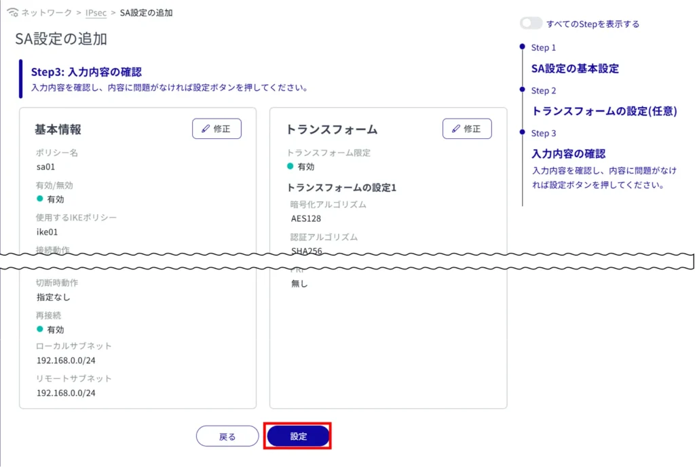This screenshot has height=467, width=695.
Task: Jump to the SA設定の基本設定 step
Action: (x=575, y=68)
